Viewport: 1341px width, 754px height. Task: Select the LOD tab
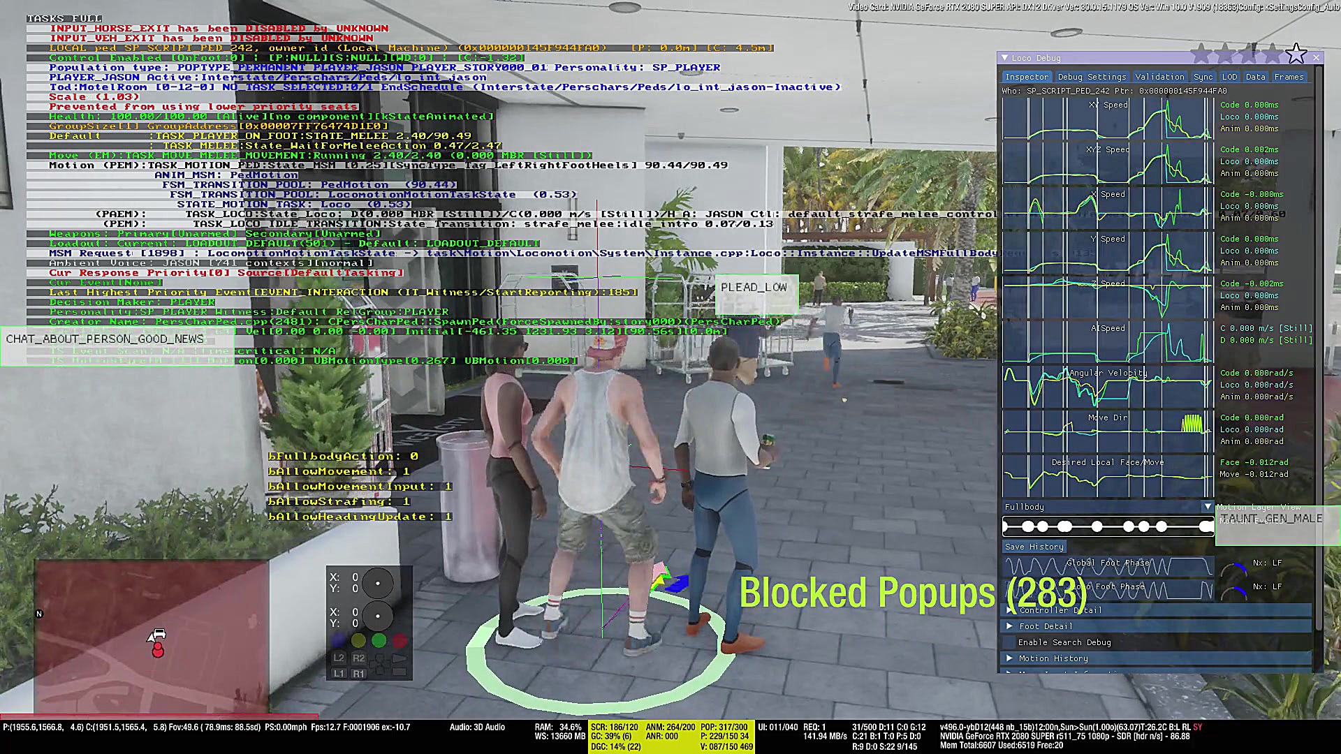tap(1230, 77)
